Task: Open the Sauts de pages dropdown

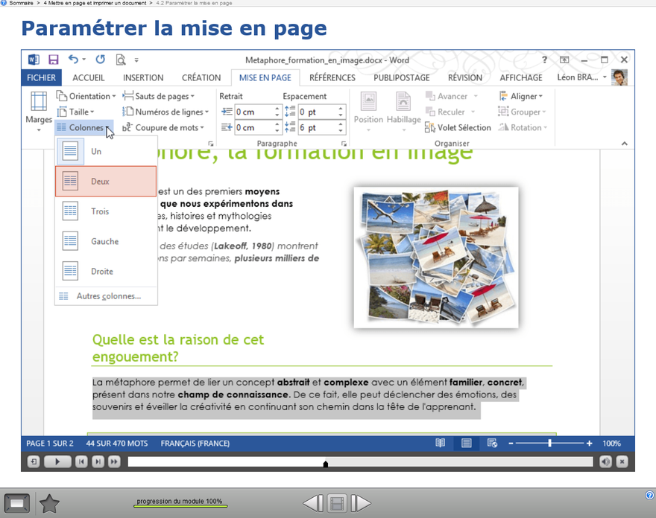Action: [x=158, y=96]
